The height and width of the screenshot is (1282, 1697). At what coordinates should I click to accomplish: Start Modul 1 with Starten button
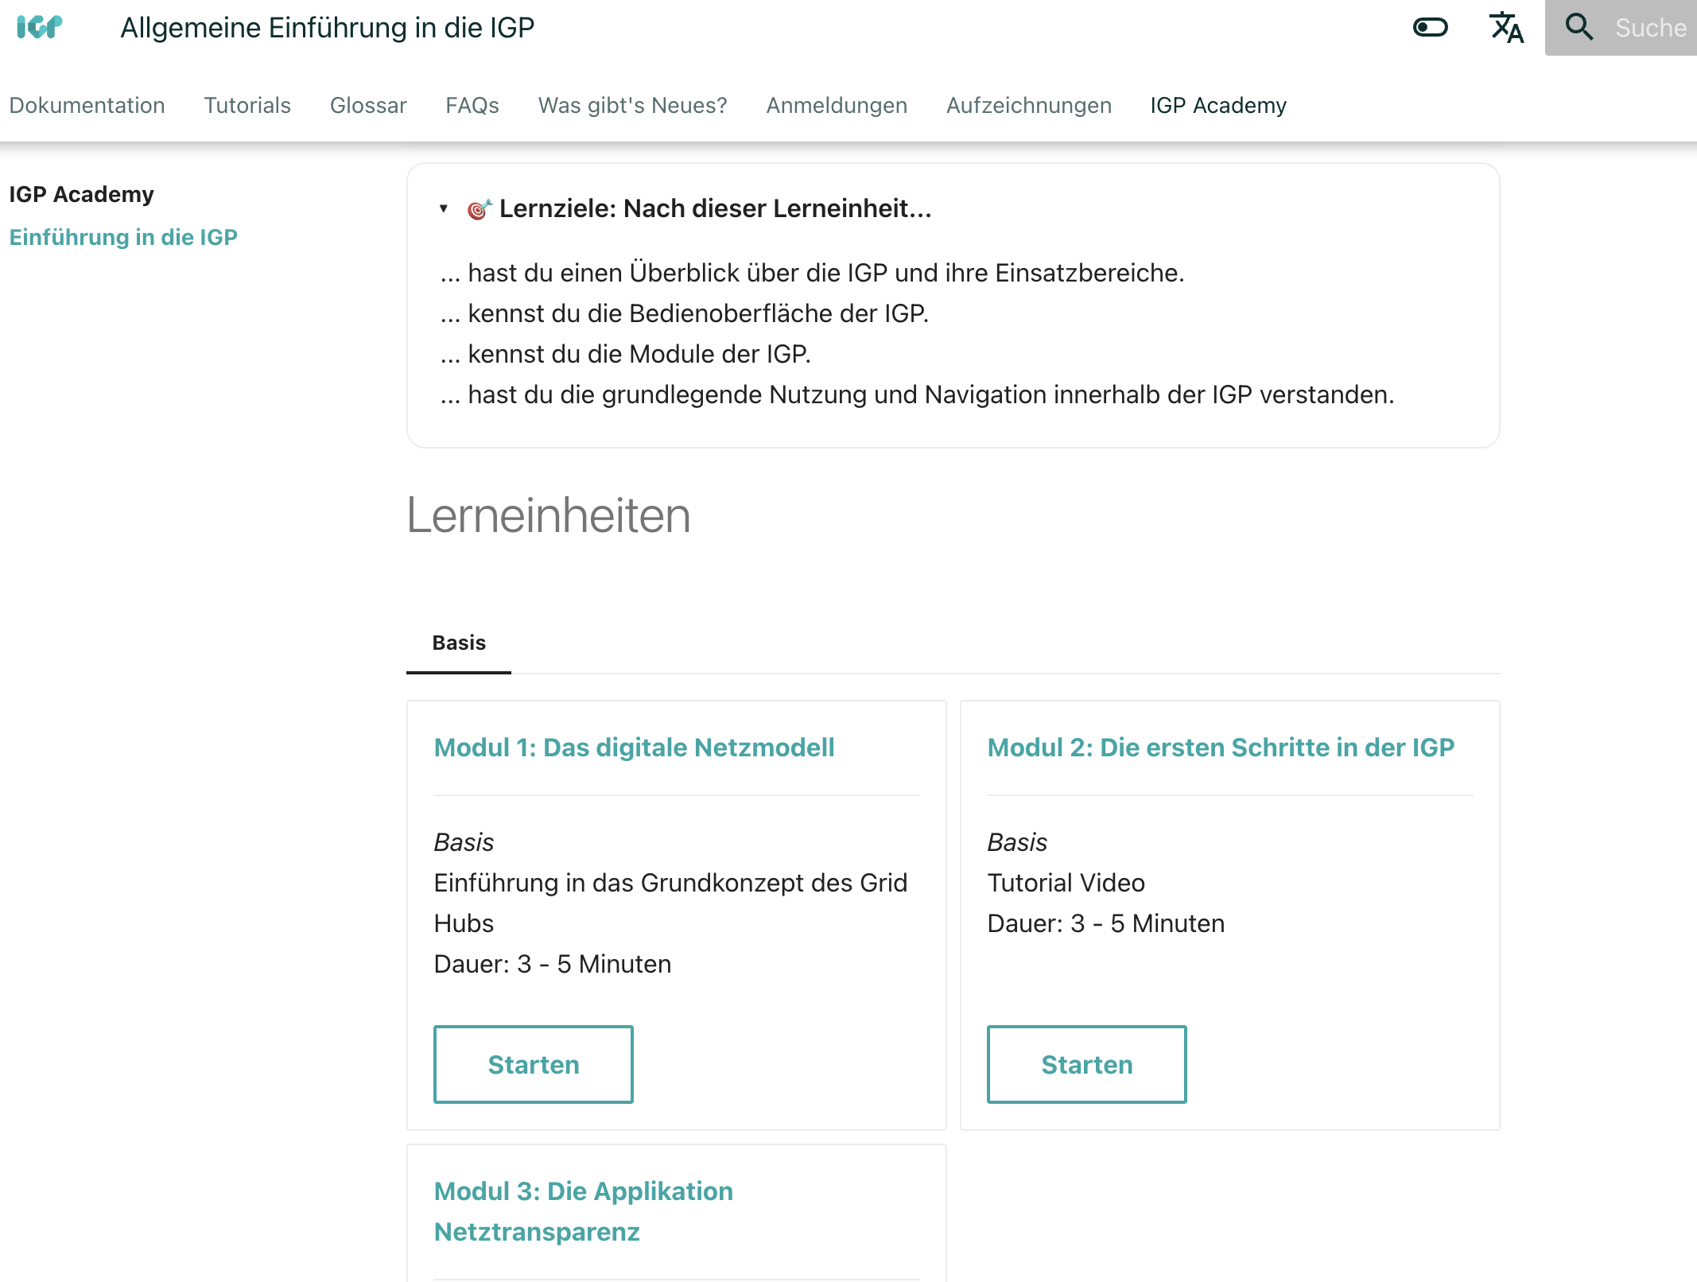[x=533, y=1064]
